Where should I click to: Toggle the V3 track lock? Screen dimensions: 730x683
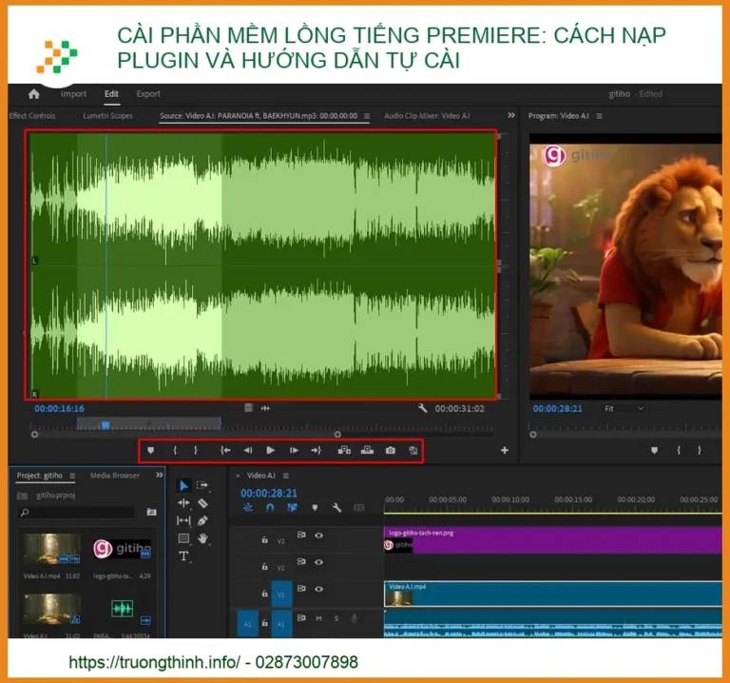[265, 540]
